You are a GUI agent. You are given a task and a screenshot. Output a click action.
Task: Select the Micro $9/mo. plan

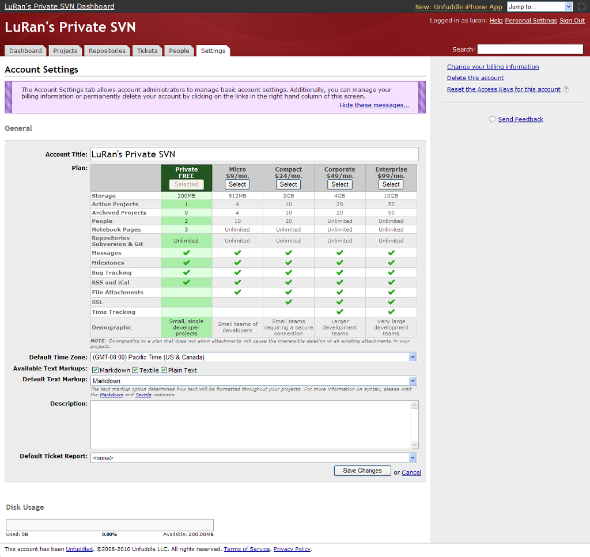(x=237, y=184)
